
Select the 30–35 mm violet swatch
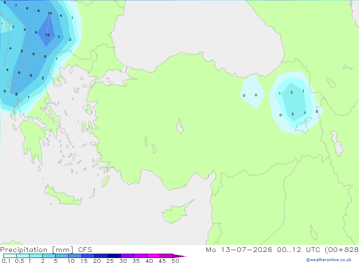click(127, 256)
